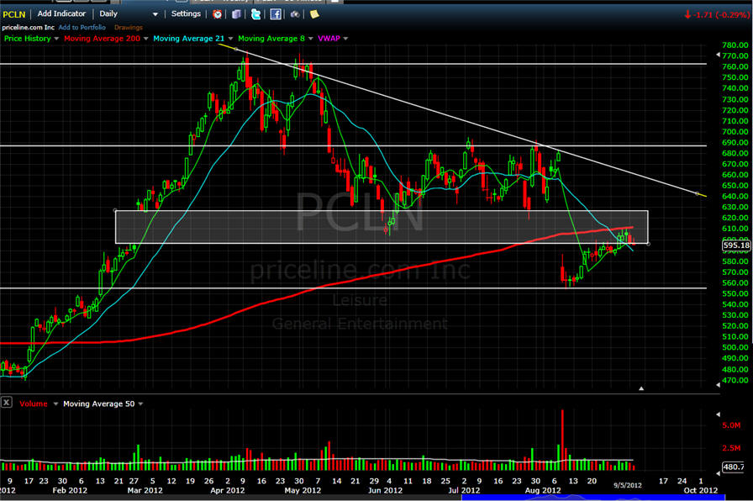Click the 700.00 price axis label
Image resolution: width=753 pixels, height=501 pixels.
pos(735,132)
